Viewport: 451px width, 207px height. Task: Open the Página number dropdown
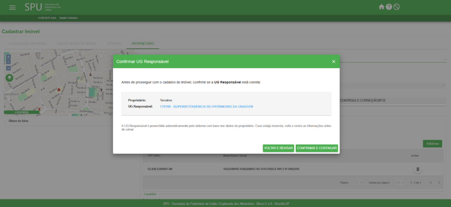coord(359,183)
